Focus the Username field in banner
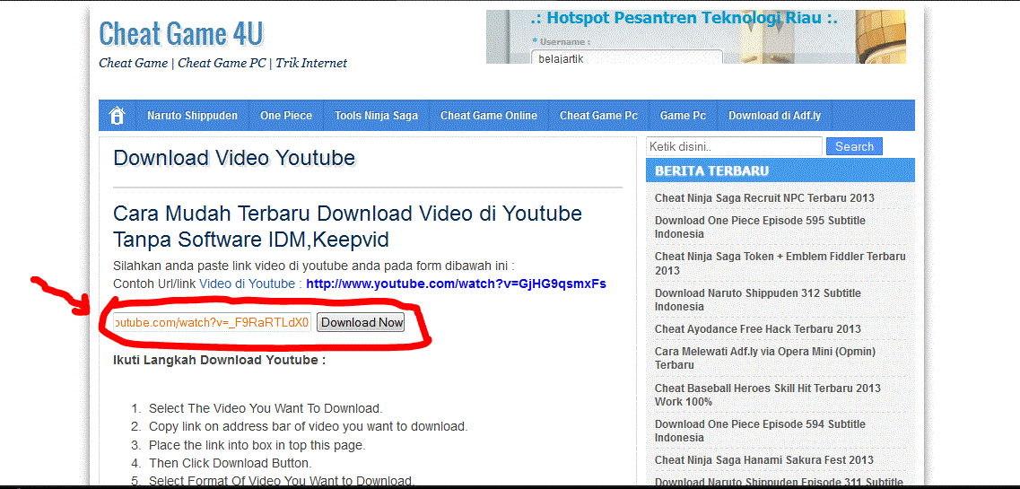The height and width of the screenshot is (489, 1020). tap(627, 57)
